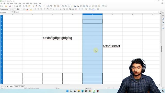The image size is (165, 93).
Task: Click the Spelling check icon
Action: click(x=51, y=6)
